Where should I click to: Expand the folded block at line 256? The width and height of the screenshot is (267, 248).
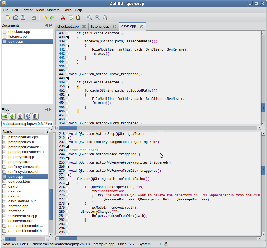[67, 167]
